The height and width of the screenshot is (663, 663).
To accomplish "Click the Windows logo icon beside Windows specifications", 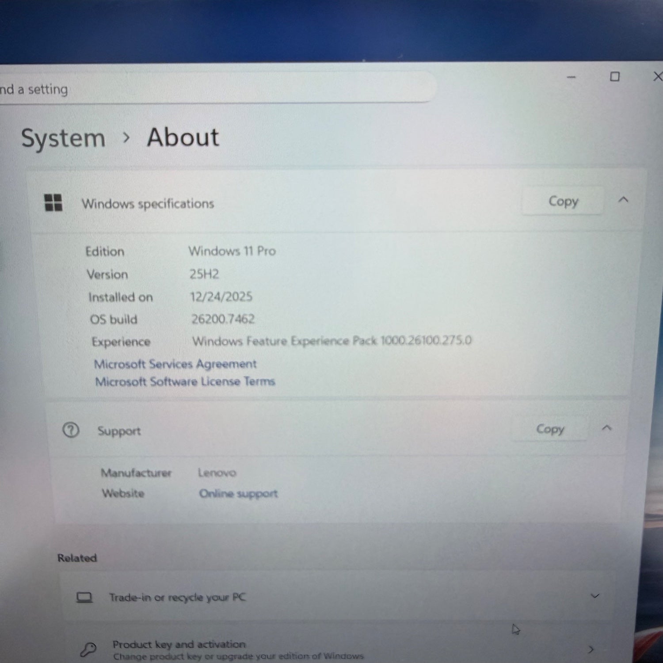I will 53,203.
